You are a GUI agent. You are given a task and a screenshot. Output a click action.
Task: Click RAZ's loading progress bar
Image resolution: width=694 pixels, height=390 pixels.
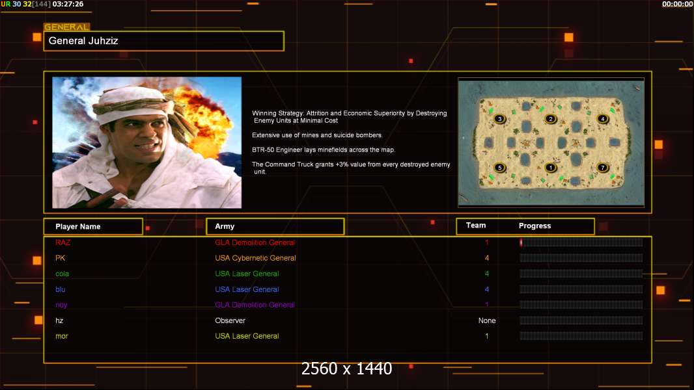pos(581,242)
